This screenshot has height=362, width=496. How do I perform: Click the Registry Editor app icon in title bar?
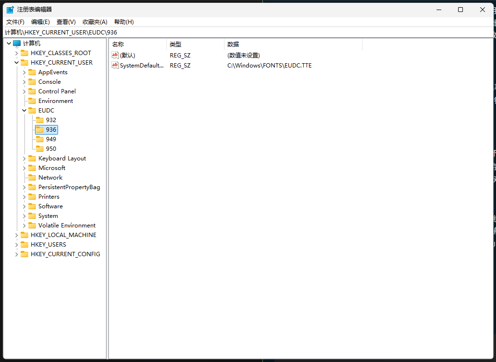click(x=10, y=10)
